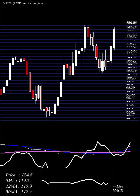Click the 92.06 price axis label

131,94
